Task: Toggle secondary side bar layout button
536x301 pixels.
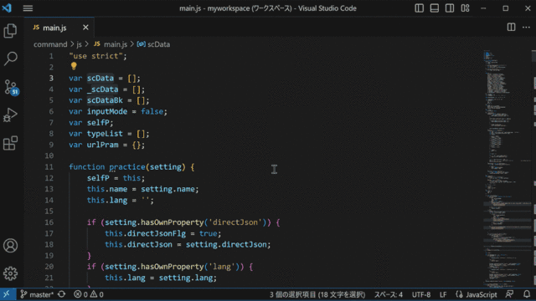Action: pos(450,8)
